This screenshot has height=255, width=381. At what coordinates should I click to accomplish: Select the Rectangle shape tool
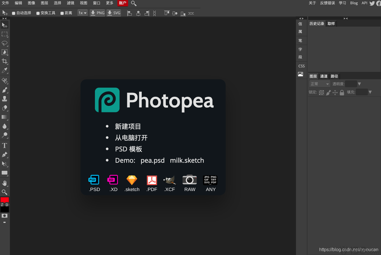pos(5,173)
